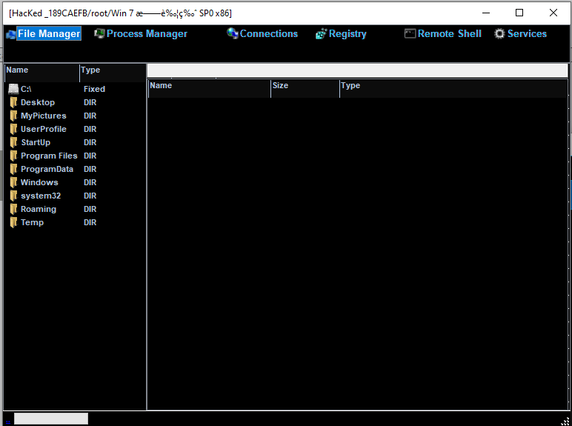
Task: Switch to the File Manager tab
Action: pos(48,33)
